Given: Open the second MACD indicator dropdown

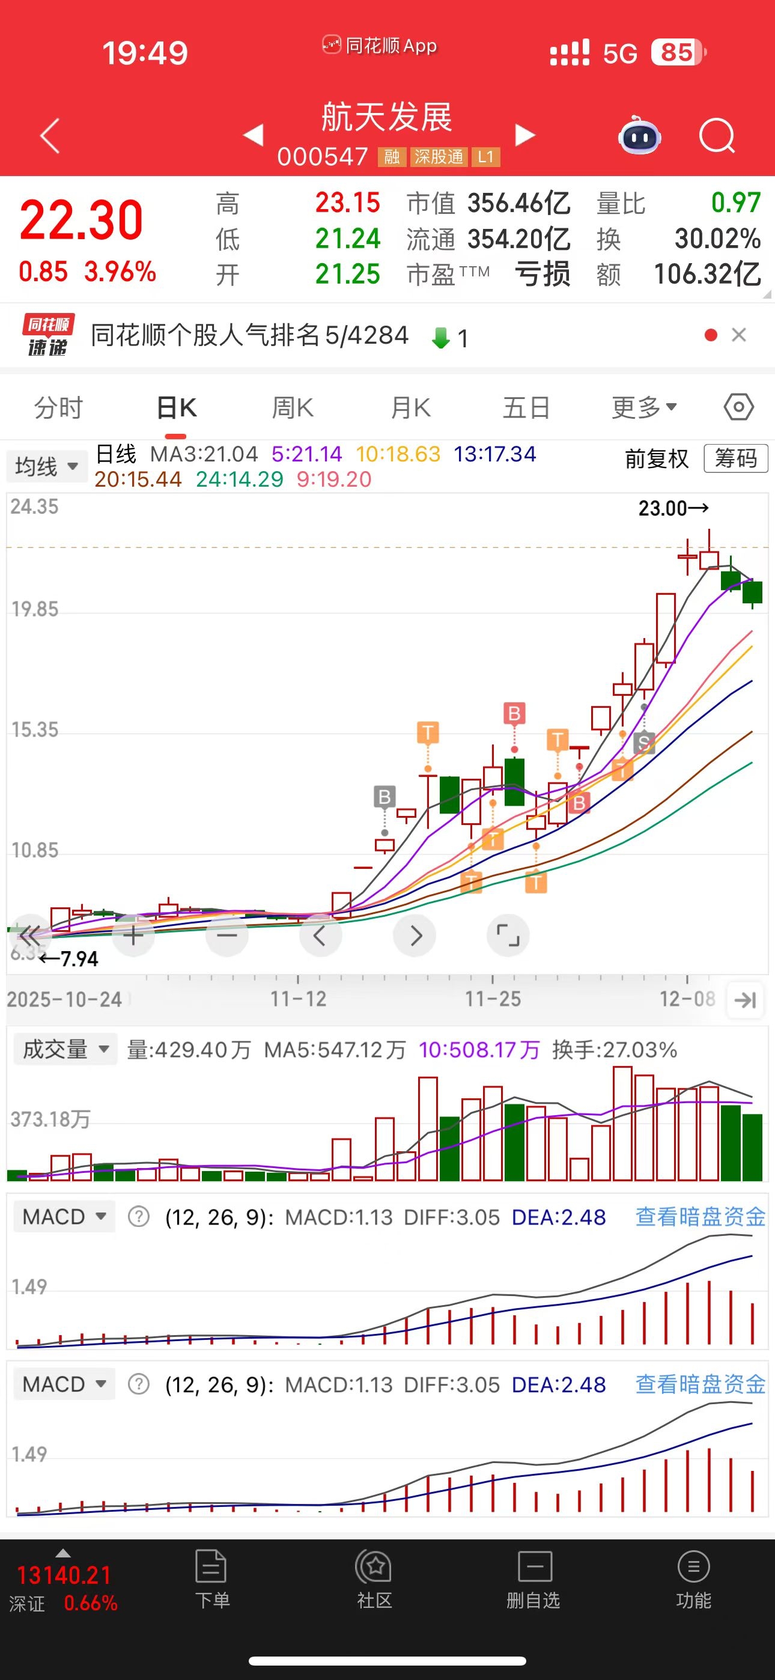Looking at the screenshot, I should click(64, 1384).
